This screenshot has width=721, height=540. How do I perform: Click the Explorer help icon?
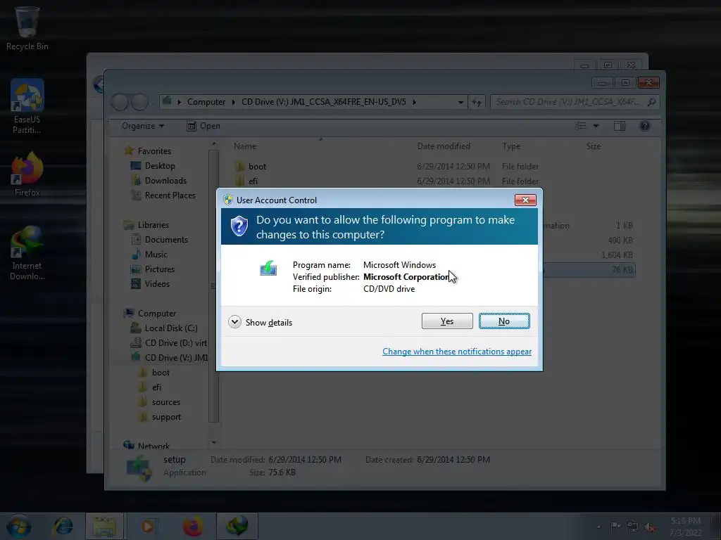pos(645,126)
